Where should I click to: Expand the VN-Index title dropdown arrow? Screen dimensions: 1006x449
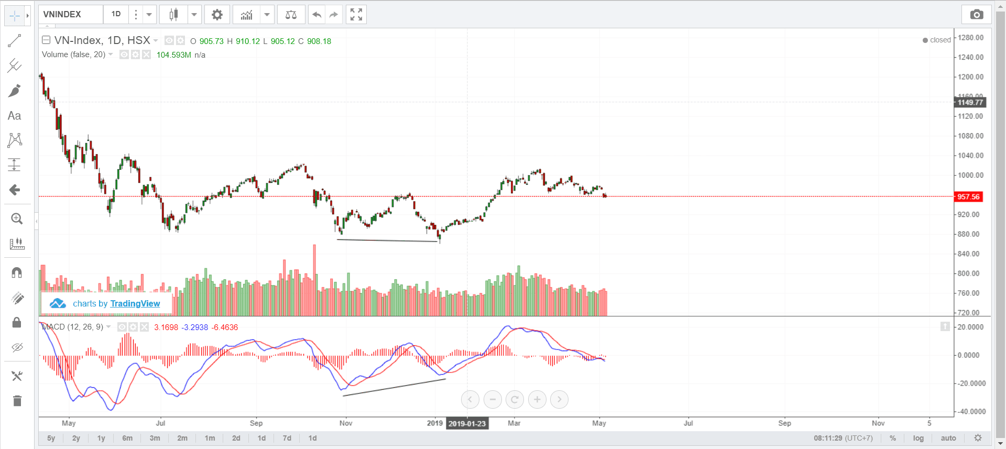156,40
